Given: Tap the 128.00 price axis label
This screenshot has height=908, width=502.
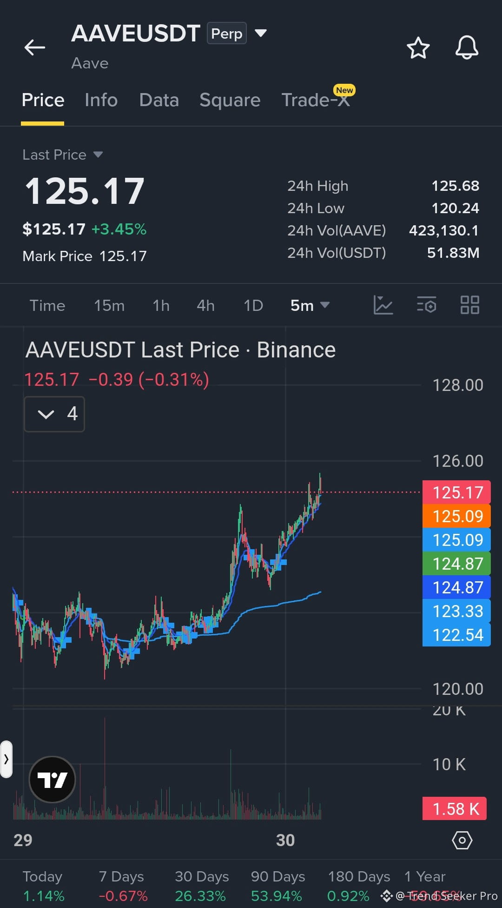Looking at the screenshot, I should coord(458,385).
